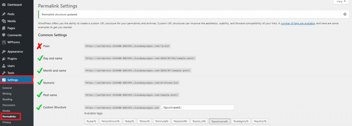Click the Comments bubble icon
352x126 pixels.
pos(3,35)
